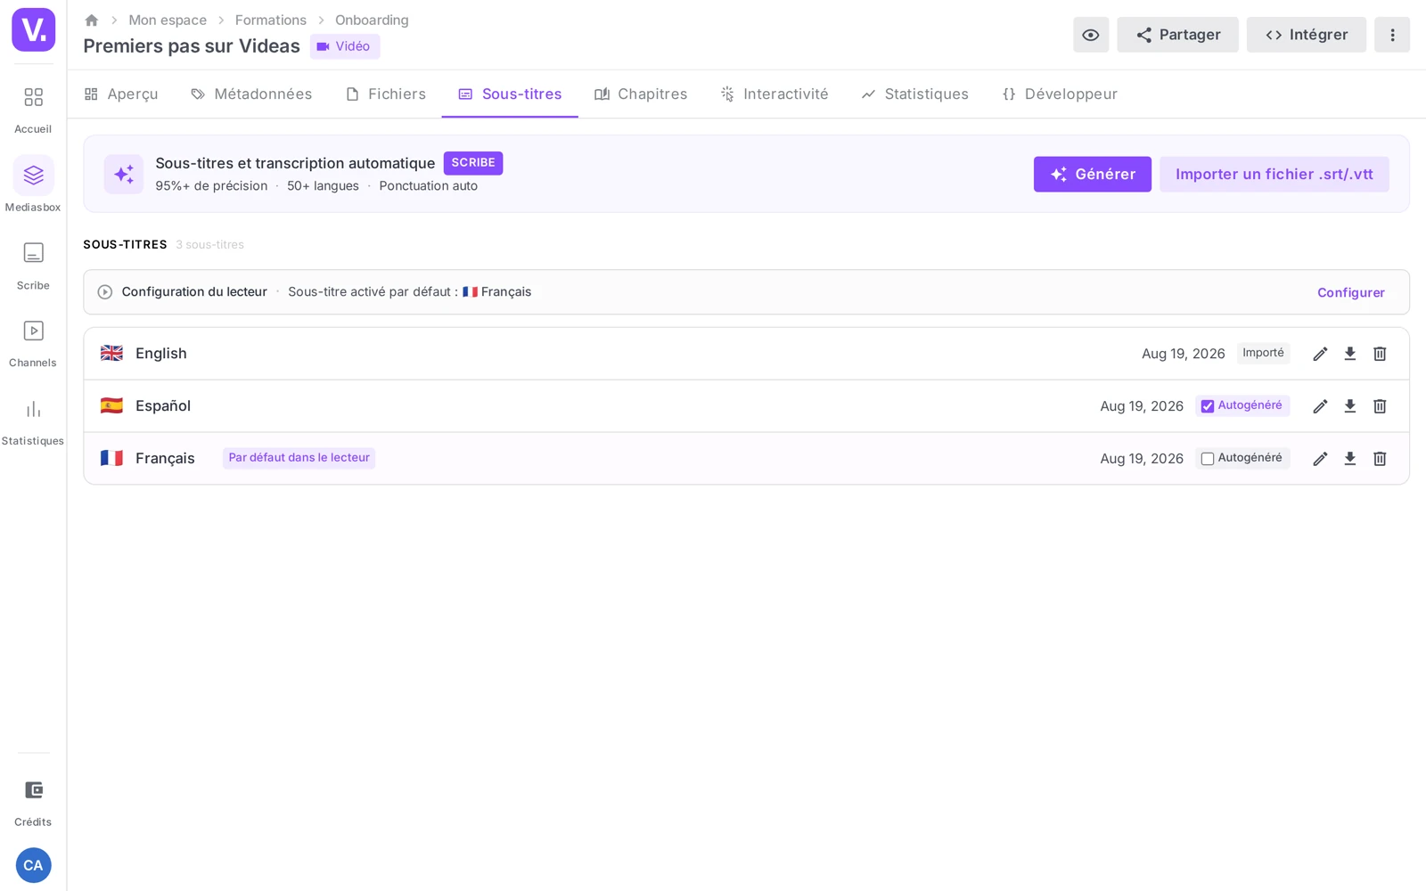Select the Sous-titres tab
Screen dimensions: 1426x891
click(510, 94)
